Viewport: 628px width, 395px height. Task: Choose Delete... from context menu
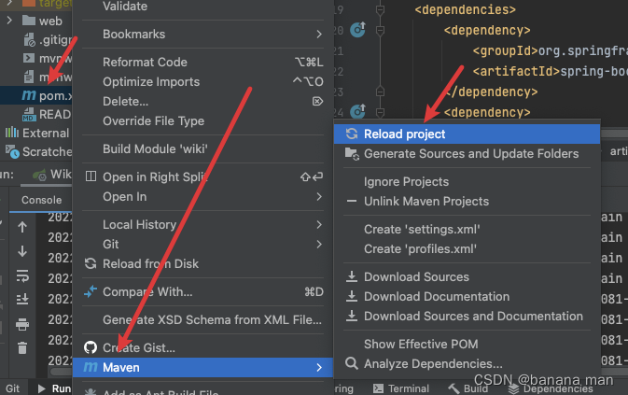tap(202, 102)
